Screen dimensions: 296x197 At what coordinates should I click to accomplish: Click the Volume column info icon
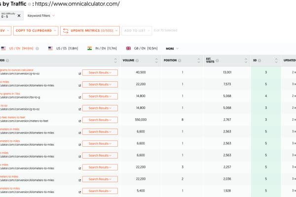pyautogui.click(x=137, y=61)
